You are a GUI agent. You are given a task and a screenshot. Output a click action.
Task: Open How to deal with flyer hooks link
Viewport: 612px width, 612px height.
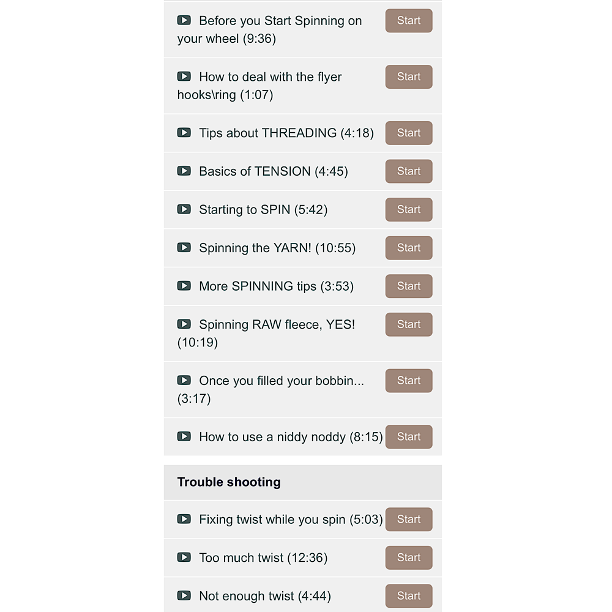[269, 77]
